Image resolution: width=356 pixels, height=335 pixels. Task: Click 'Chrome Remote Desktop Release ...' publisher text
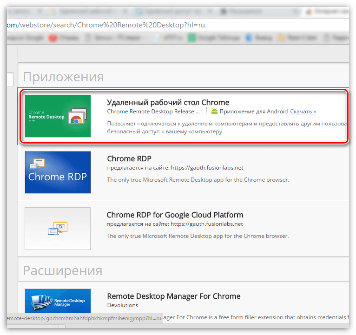click(x=153, y=112)
